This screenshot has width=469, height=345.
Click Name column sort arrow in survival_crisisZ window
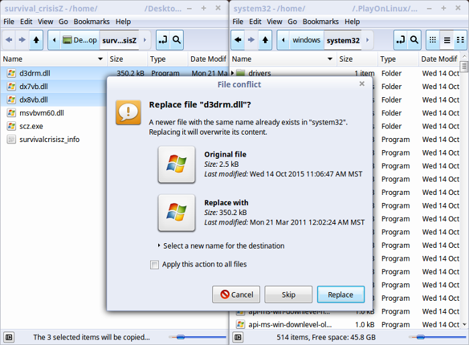pyautogui.click(x=100, y=59)
